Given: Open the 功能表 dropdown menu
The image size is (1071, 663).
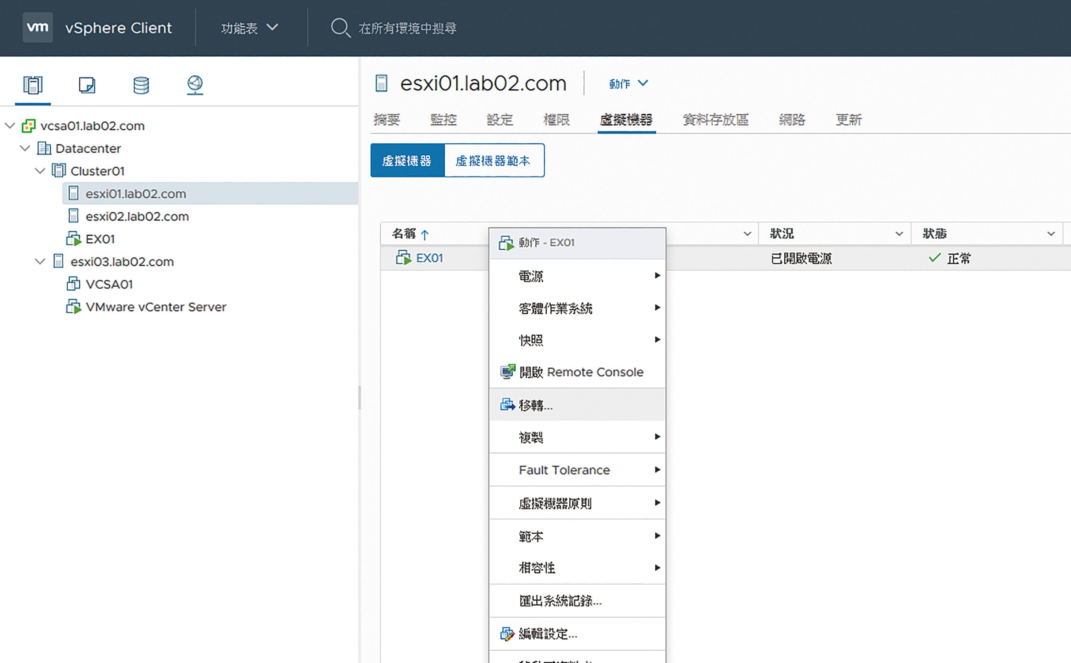Looking at the screenshot, I should [x=249, y=28].
